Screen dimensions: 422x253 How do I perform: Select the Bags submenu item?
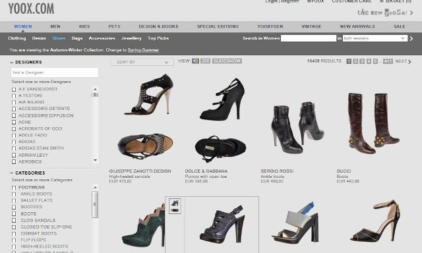[x=77, y=38]
